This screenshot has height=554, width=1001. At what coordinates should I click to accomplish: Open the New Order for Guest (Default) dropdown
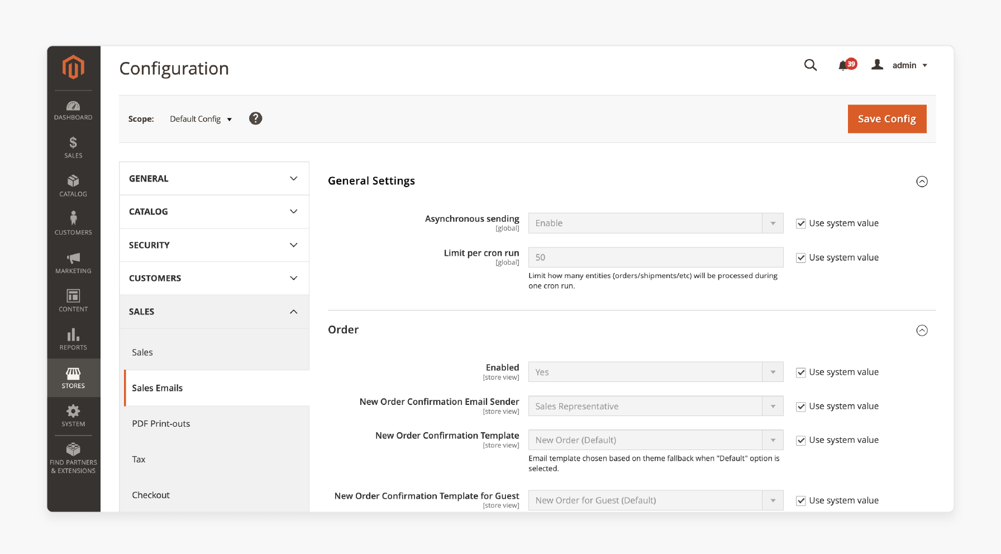(656, 500)
